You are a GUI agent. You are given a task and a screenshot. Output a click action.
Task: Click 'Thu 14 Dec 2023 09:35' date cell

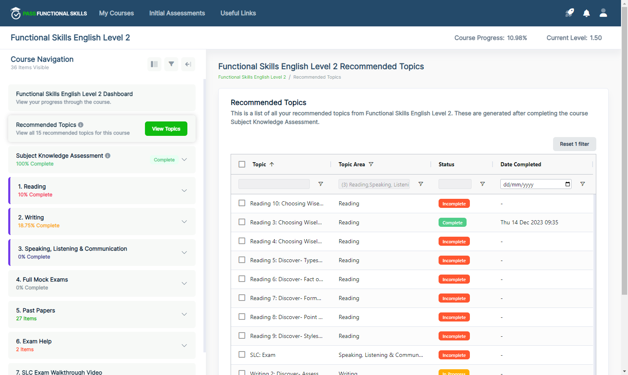(x=529, y=222)
